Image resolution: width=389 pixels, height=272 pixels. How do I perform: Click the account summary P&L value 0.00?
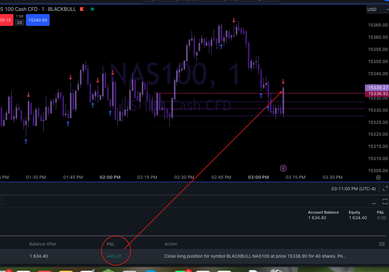pos(382,218)
